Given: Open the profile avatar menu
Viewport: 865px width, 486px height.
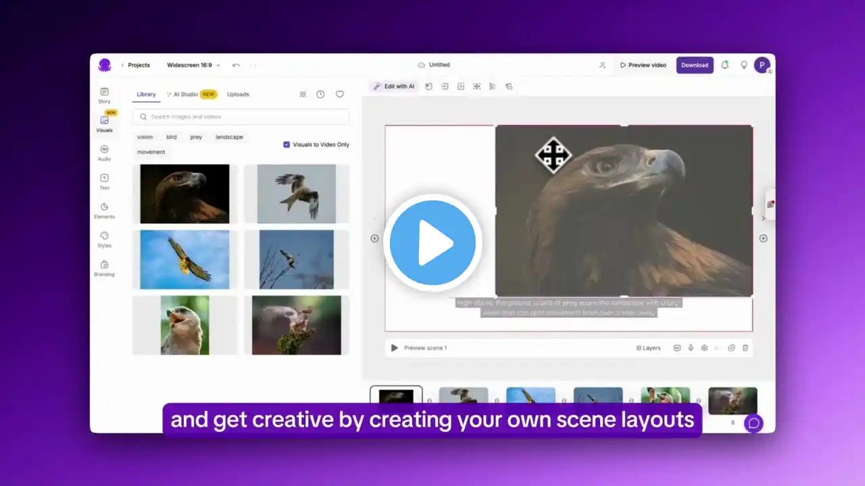Looking at the screenshot, I should tap(762, 65).
